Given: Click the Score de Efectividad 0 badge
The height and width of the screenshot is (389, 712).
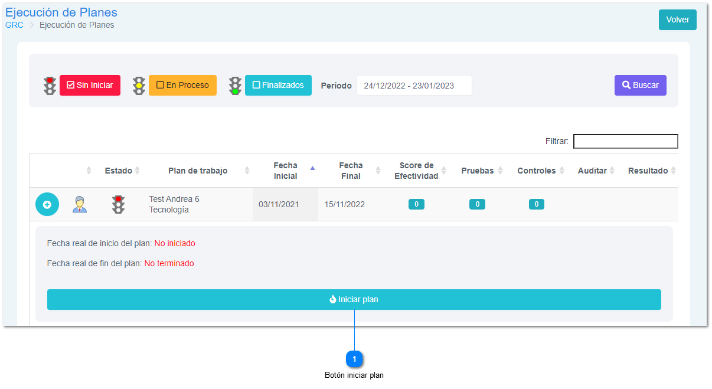Looking at the screenshot, I should point(416,204).
